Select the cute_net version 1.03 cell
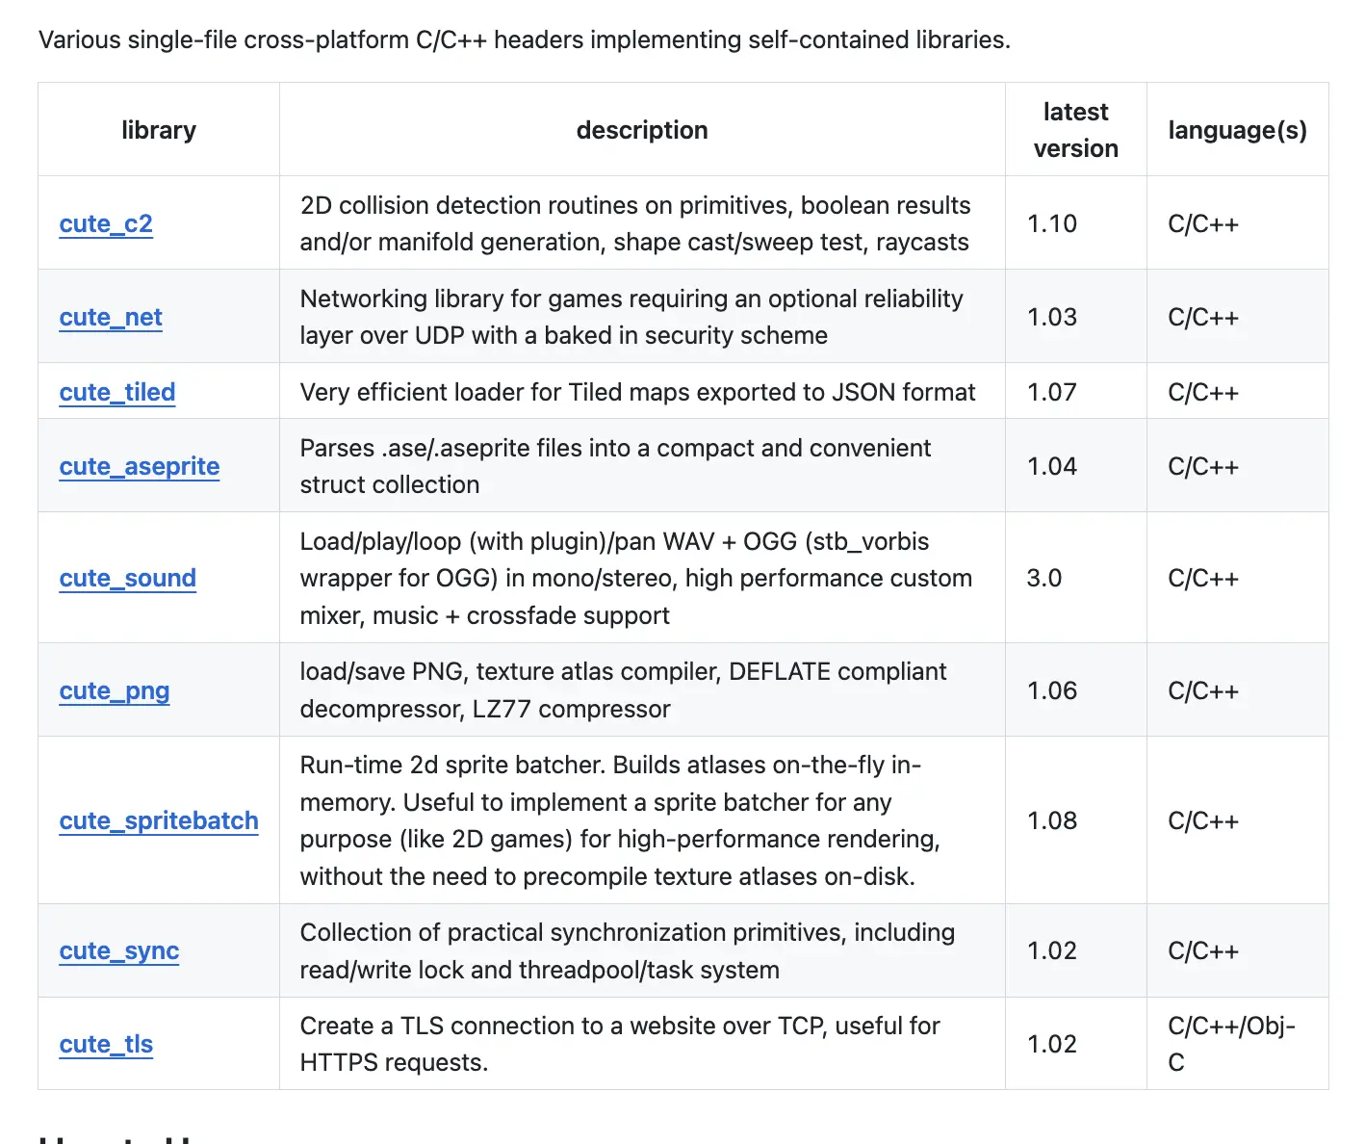Viewport: 1365px width, 1144px height. pyautogui.click(x=1076, y=317)
